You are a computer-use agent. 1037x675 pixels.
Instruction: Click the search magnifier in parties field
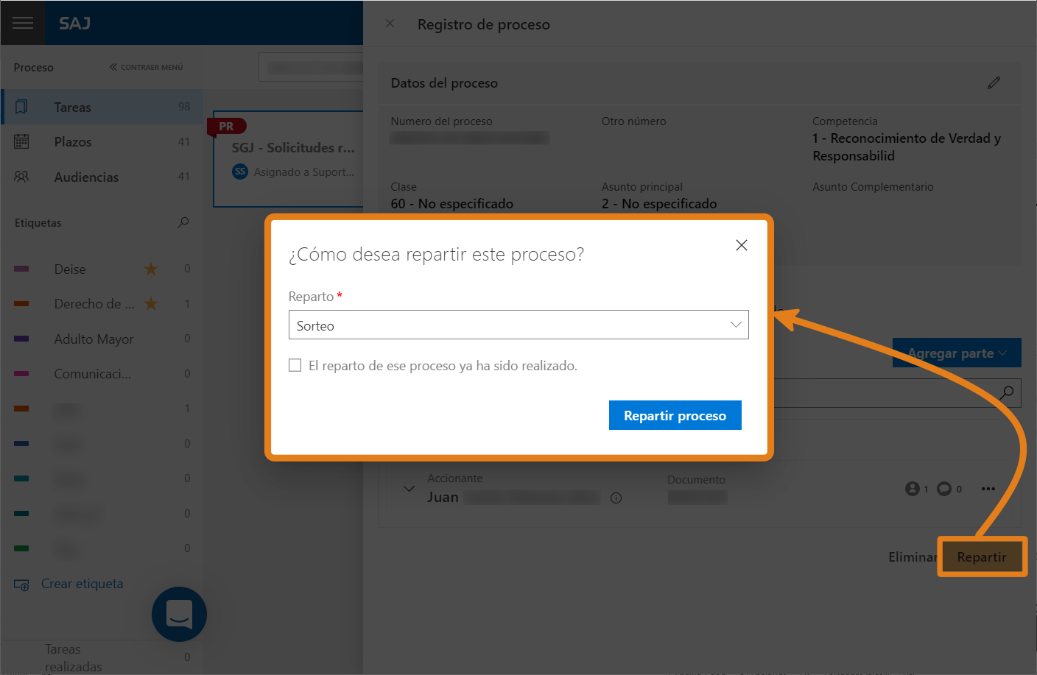pos(1007,392)
